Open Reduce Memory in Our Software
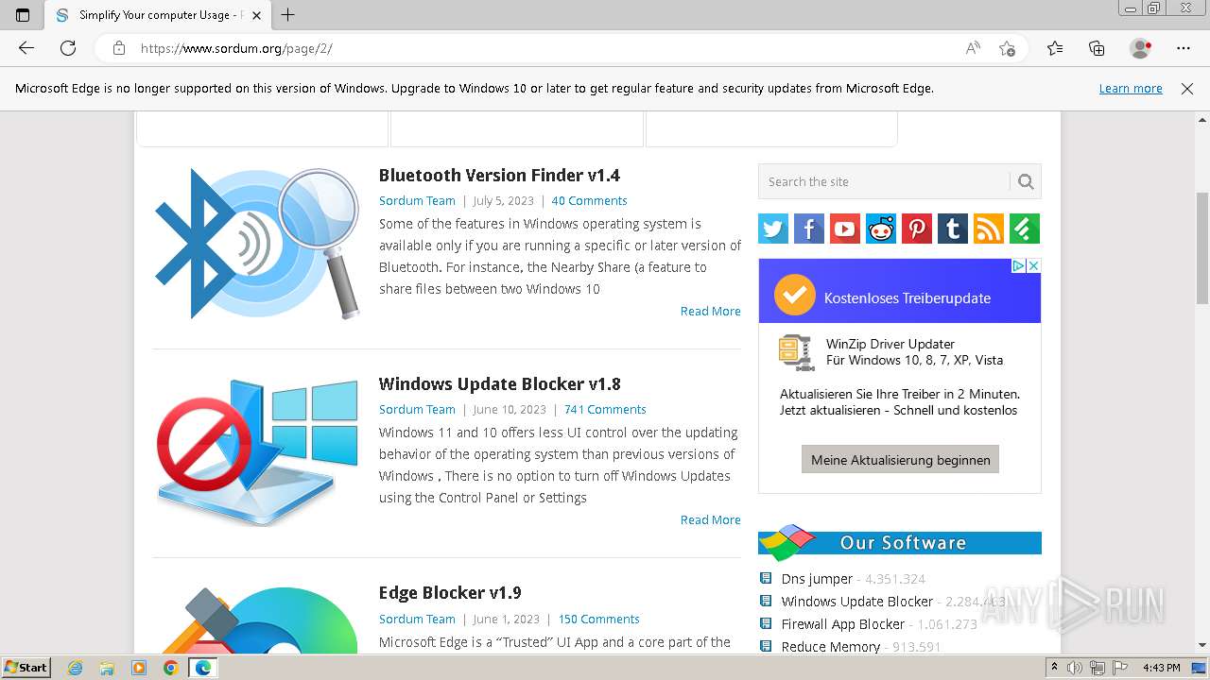Image resolution: width=1210 pixels, height=680 pixels. click(x=830, y=646)
